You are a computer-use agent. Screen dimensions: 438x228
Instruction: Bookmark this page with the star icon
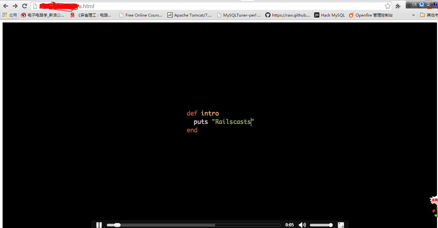[387, 6]
